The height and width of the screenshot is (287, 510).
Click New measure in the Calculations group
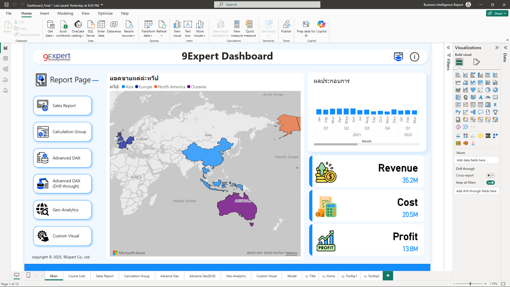(x=237, y=28)
